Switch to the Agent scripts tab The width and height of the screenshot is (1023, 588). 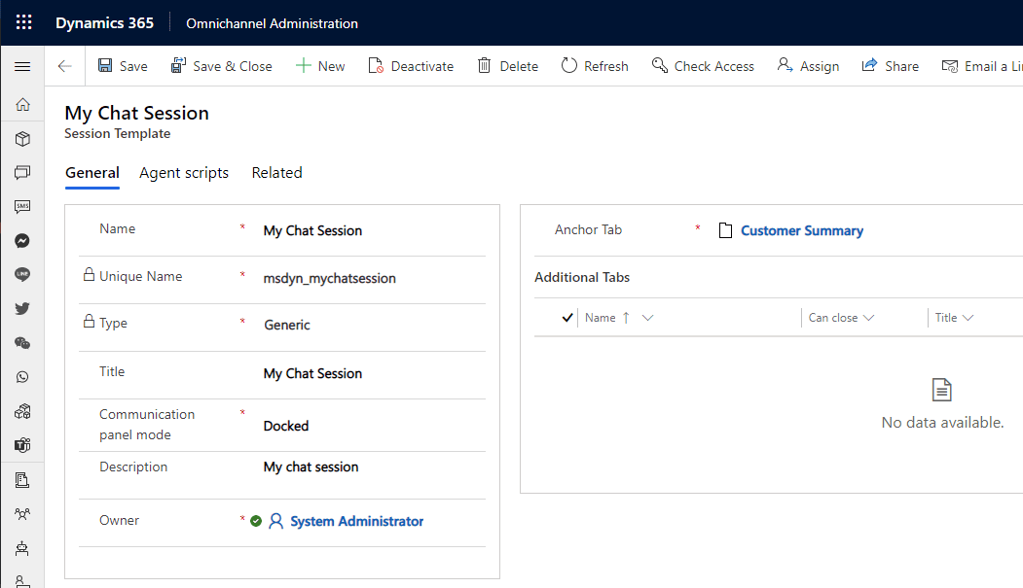pyautogui.click(x=184, y=173)
